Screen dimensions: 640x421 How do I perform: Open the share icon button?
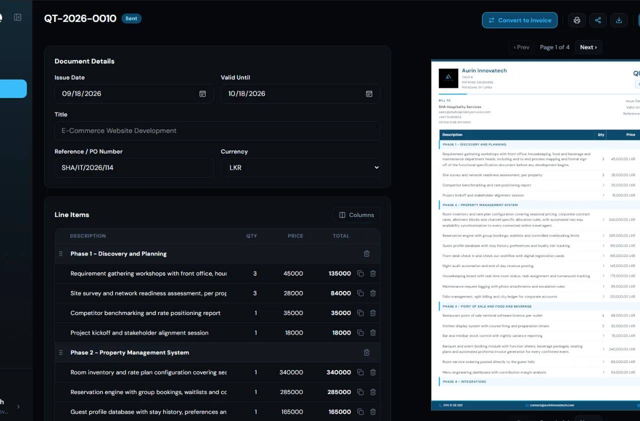[x=598, y=20]
